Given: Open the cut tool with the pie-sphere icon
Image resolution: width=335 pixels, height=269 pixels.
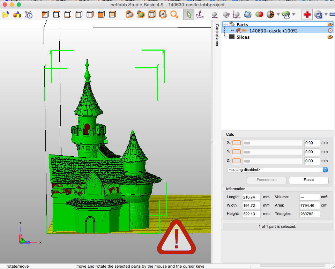Looking at the screenshot, I should click(x=270, y=15).
